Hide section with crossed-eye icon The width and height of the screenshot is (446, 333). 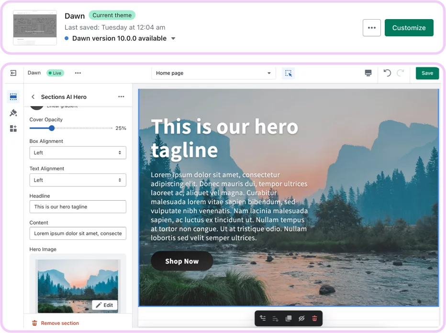301,318
